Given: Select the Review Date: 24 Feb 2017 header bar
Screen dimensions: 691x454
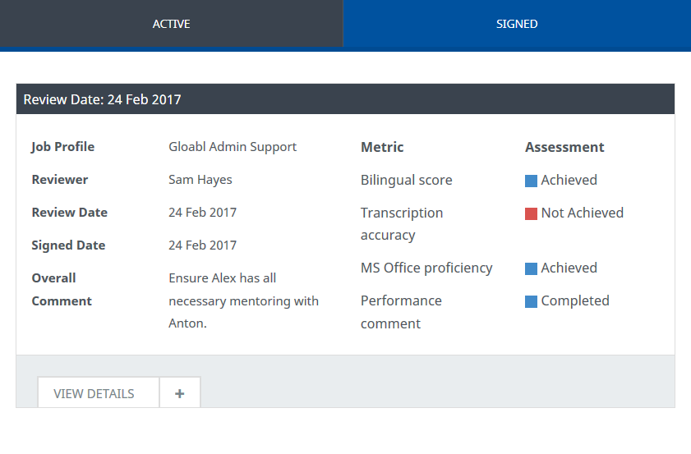Looking at the screenshot, I should tap(345, 99).
